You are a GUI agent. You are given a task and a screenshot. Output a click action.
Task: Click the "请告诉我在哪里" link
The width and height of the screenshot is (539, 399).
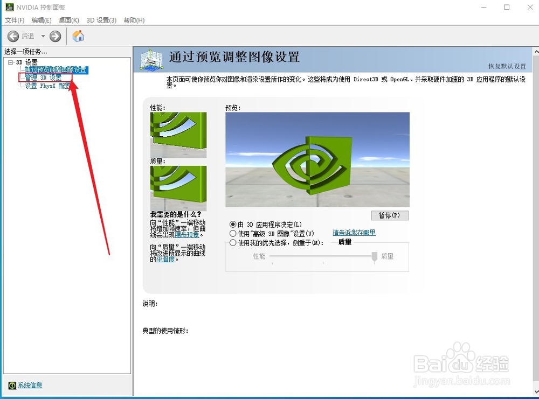[x=353, y=232]
